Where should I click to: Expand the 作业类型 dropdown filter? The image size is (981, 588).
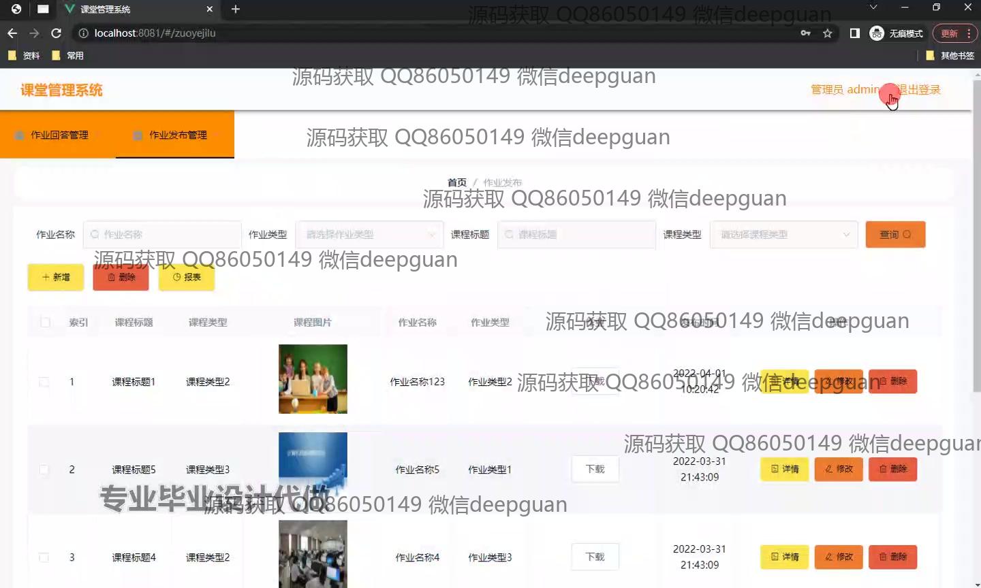pos(369,235)
